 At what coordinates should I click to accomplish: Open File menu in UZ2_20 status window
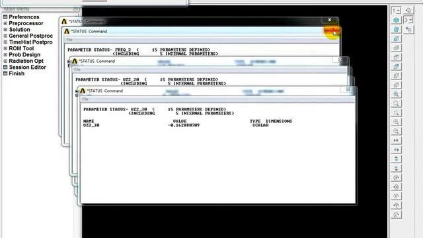(x=77, y=69)
